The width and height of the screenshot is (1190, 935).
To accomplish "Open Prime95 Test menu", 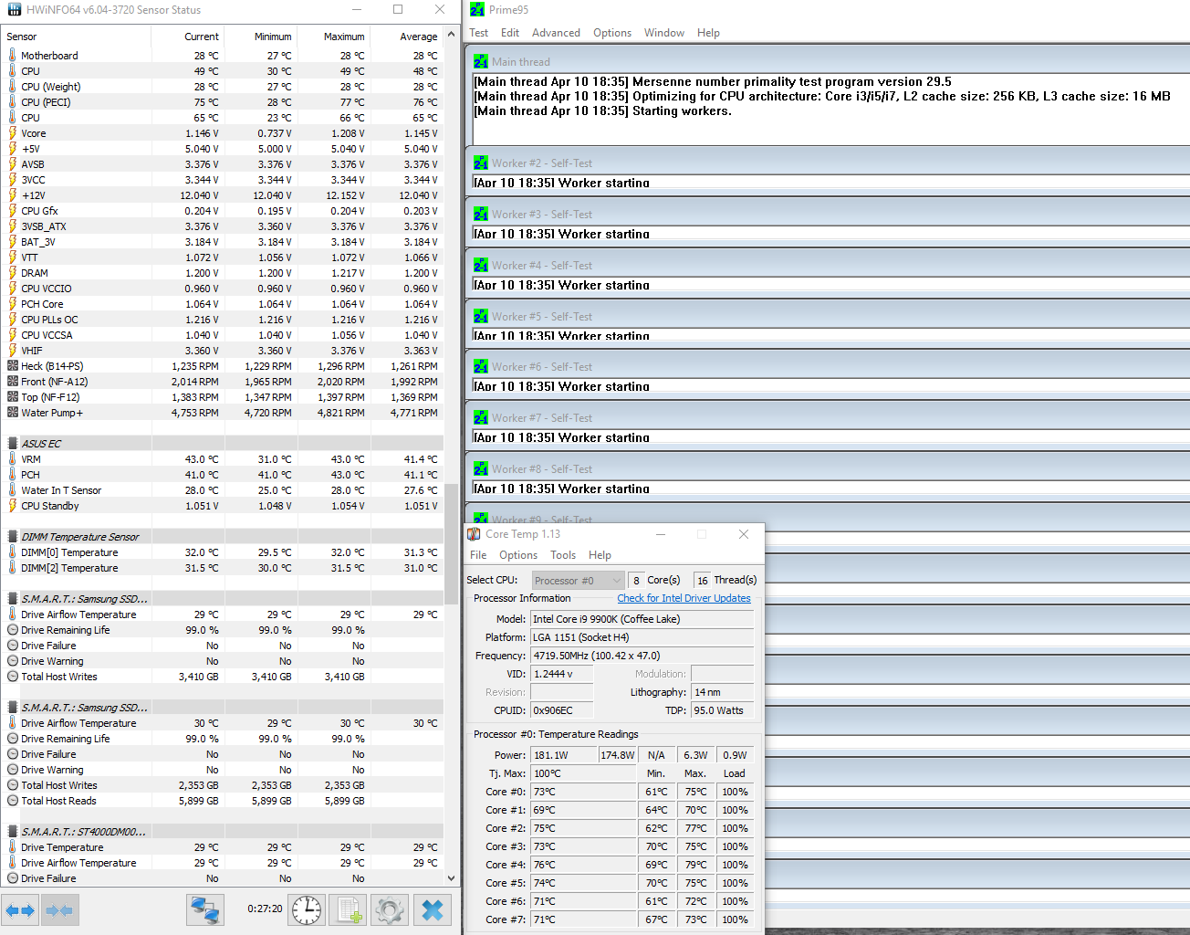I will pos(479,33).
